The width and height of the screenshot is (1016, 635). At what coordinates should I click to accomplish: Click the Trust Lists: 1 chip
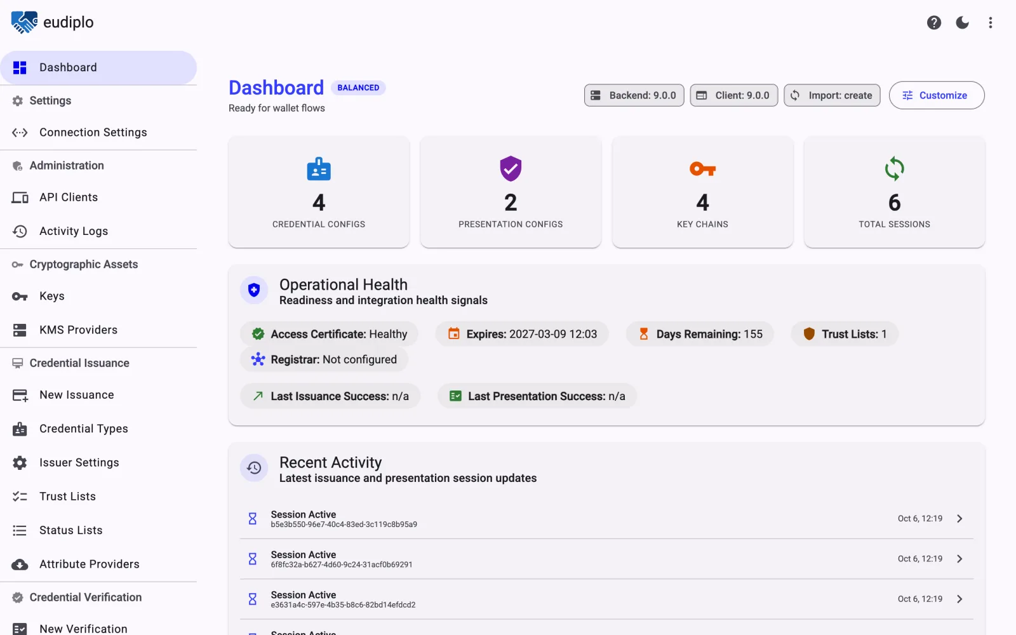point(845,334)
